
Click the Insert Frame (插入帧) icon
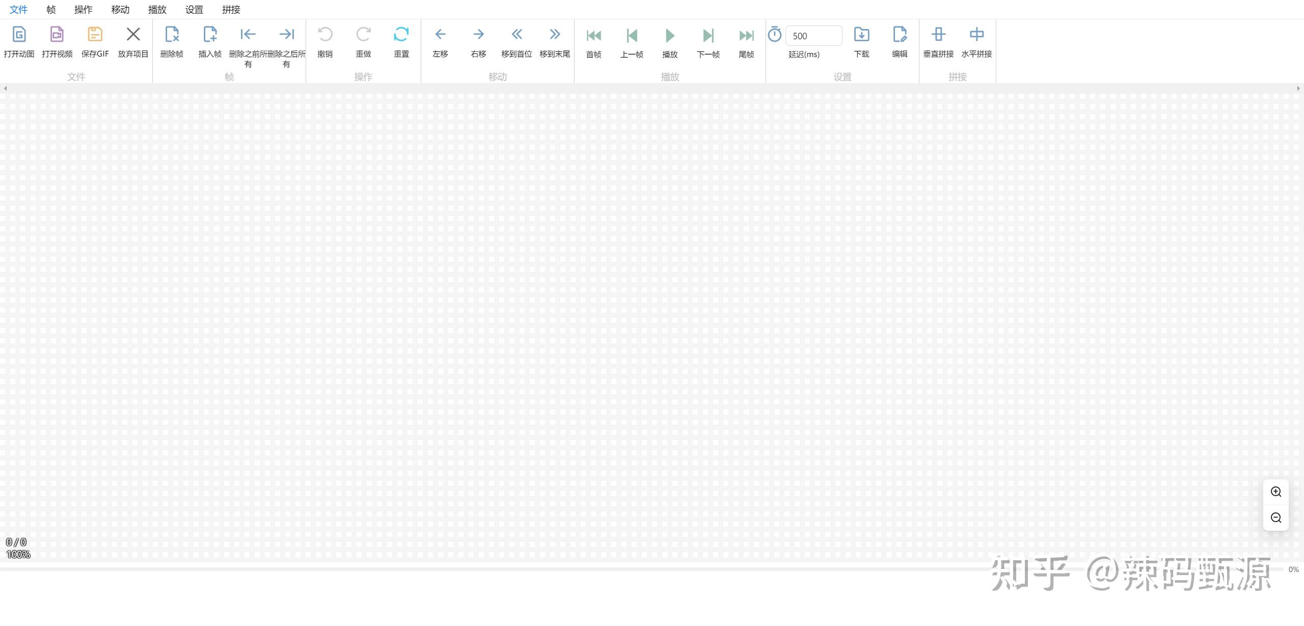(210, 35)
